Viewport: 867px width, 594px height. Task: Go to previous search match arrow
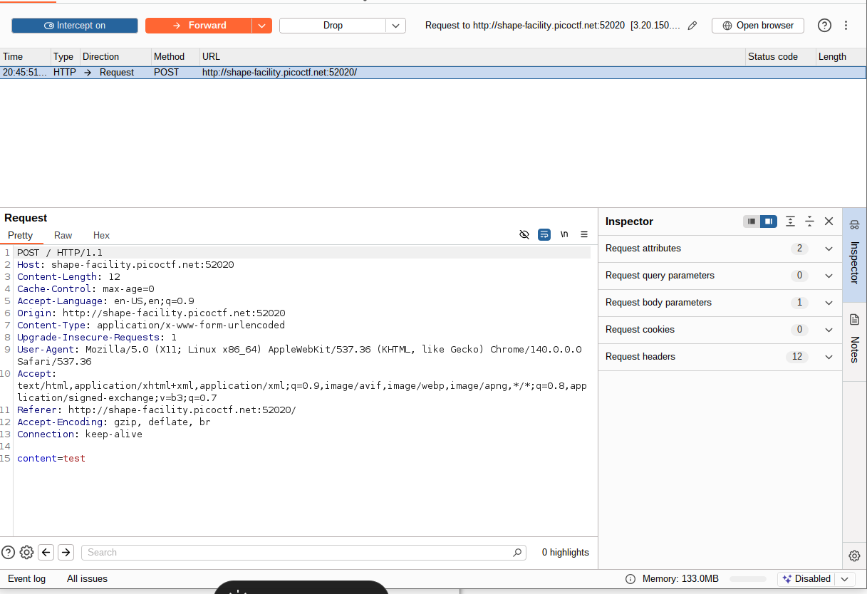click(46, 552)
